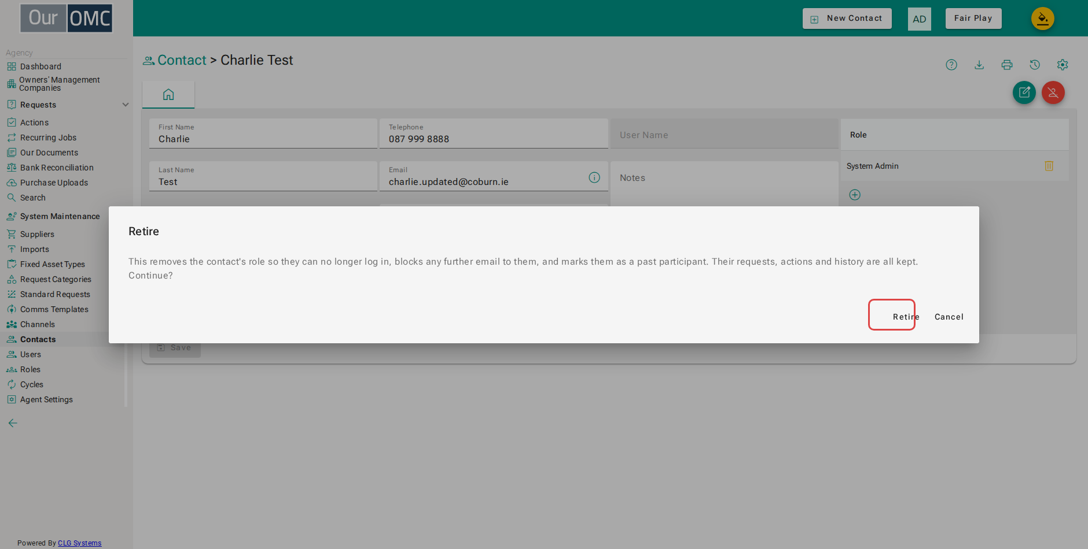Open the help question mark icon
Image resolution: width=1088 pixels, height=549 pixels.
pos(951,65)
